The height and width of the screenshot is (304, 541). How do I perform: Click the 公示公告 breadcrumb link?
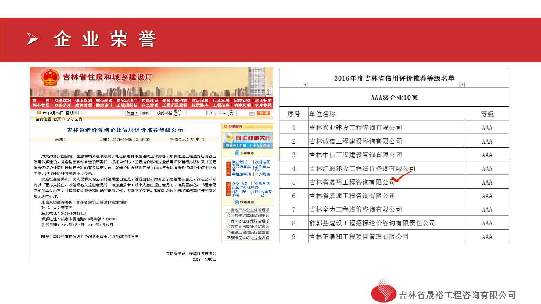(74, 119)
